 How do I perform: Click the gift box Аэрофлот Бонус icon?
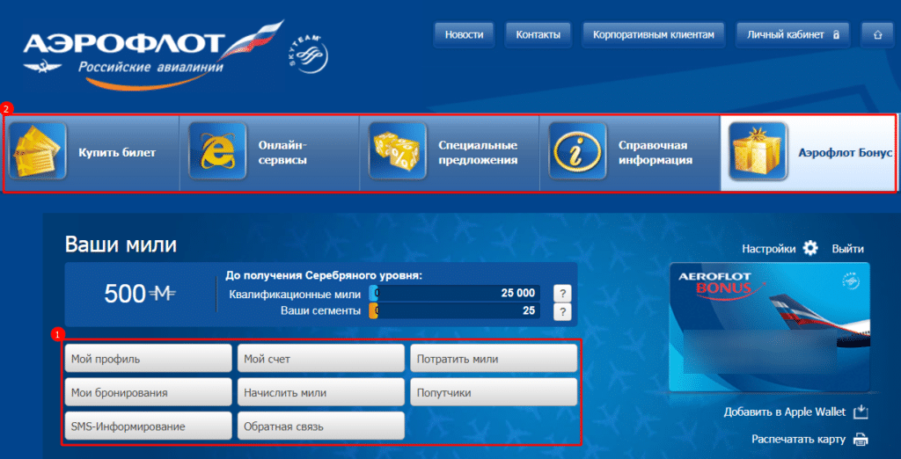[758, 151]
